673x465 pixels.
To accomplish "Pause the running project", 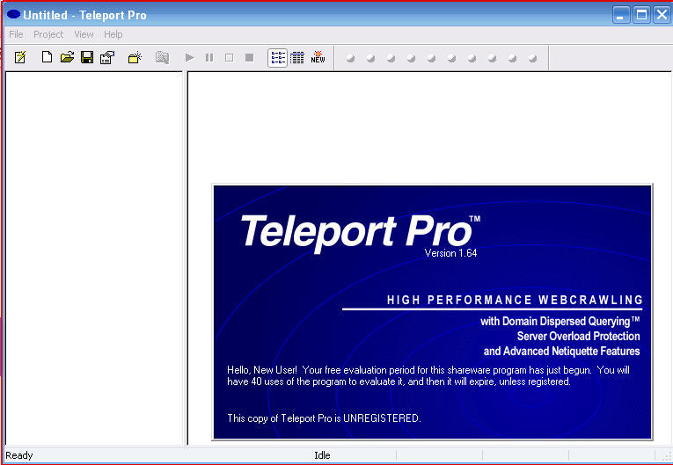I will [x=209, y=57].
